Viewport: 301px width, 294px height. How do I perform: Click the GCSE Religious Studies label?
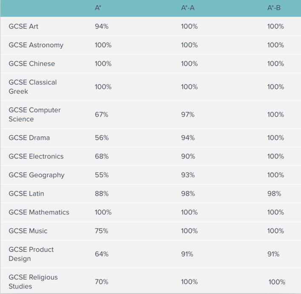[x=33, y=282]
